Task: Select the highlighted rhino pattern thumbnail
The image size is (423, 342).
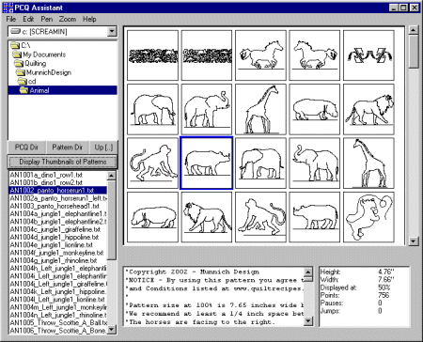Action: (207, 163)
